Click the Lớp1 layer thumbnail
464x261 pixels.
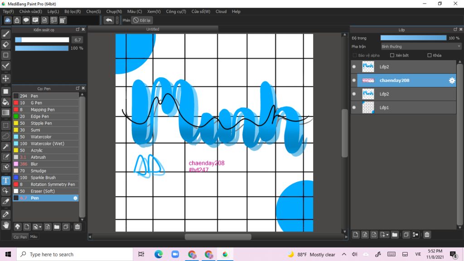pos(368,107)
